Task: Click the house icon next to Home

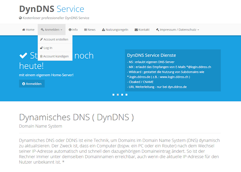Action: pos(23,29)
